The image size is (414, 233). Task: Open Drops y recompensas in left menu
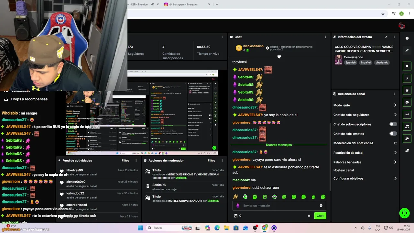29,99
